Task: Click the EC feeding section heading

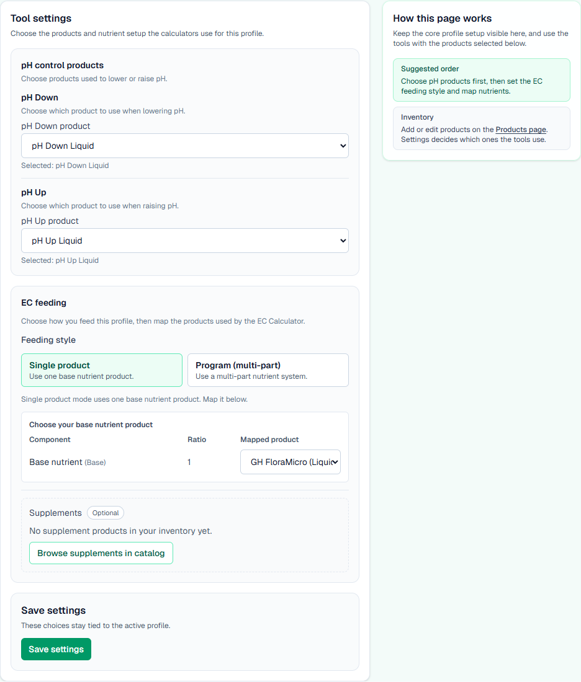Action: [x=43, y=303]
